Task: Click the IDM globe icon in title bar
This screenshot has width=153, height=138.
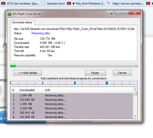Action: click(x=9, y=14)
